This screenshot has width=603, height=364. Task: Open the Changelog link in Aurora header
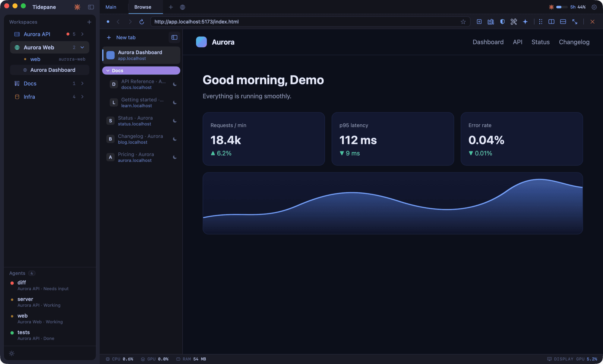(x=574, y=42)
